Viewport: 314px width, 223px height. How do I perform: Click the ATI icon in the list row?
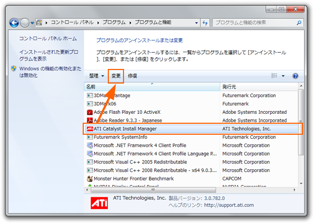(89, 128)
